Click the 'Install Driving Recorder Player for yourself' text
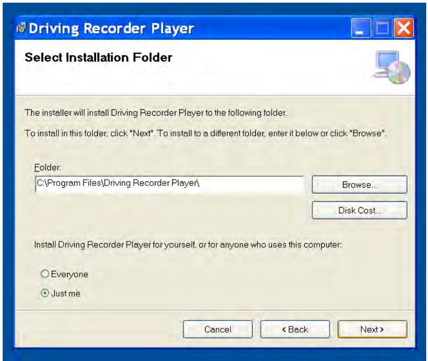The height and width of the screenshot is (361, 428). tap(188, 245)
